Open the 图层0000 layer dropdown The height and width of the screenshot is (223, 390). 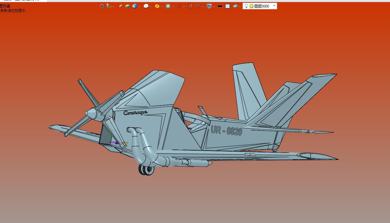point(274,6)
